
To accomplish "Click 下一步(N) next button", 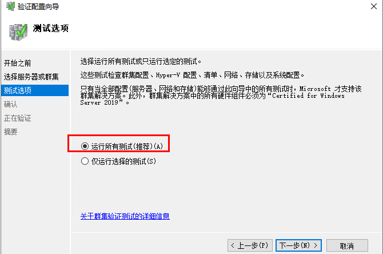I will click(298, 245).
